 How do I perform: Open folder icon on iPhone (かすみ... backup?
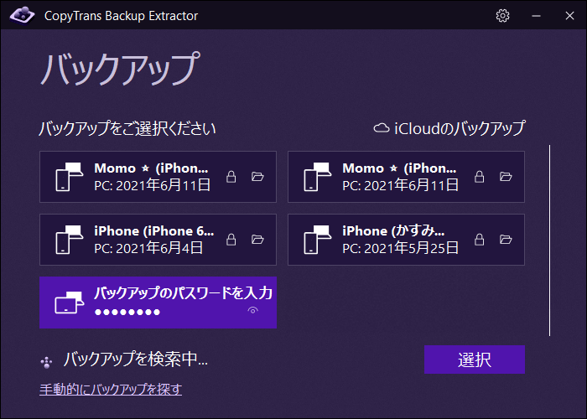click(506, 240)
